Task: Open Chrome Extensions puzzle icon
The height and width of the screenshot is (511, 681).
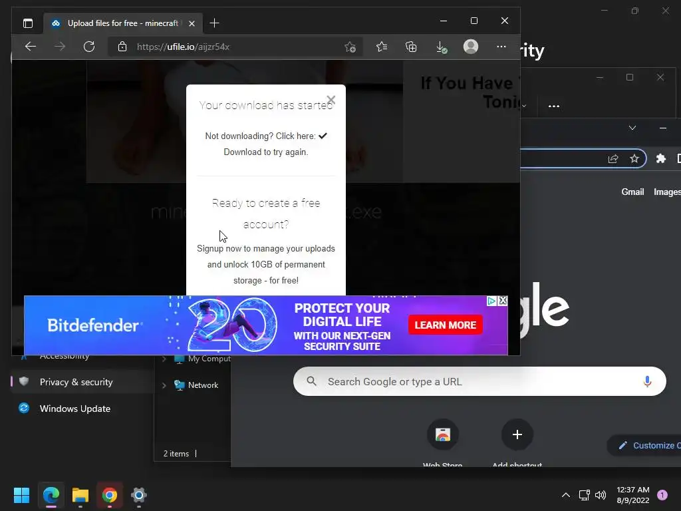Action: [x=660, y=158]
